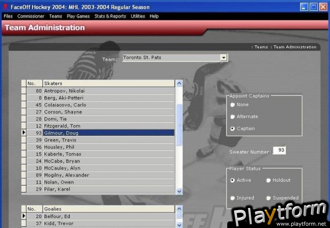Open the Play Games menu
This screenshot has height=228, width=330.
point(78,16)
